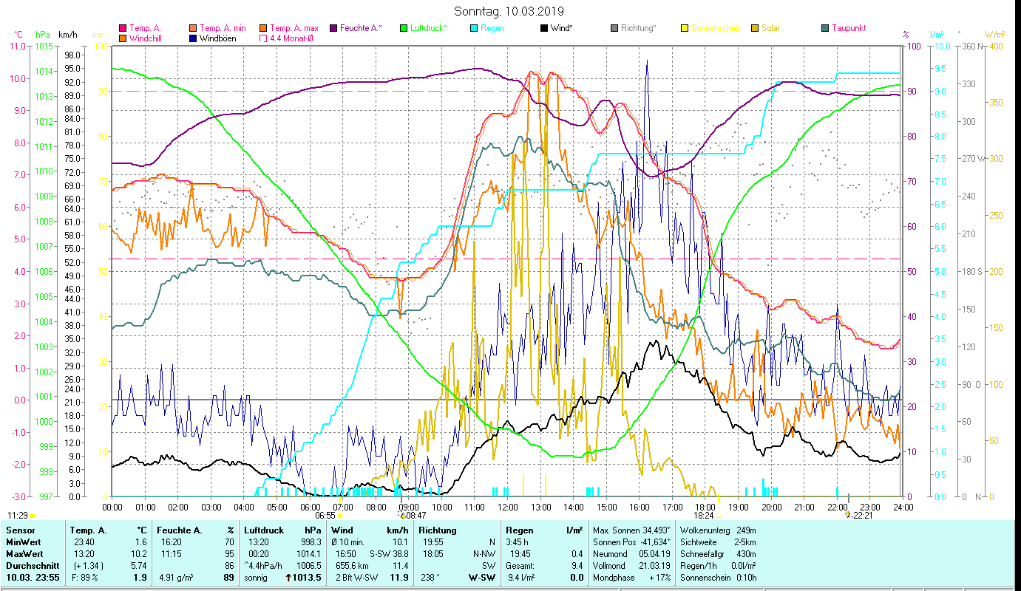Click the Temp. A. legend label

tap(146, 28)
